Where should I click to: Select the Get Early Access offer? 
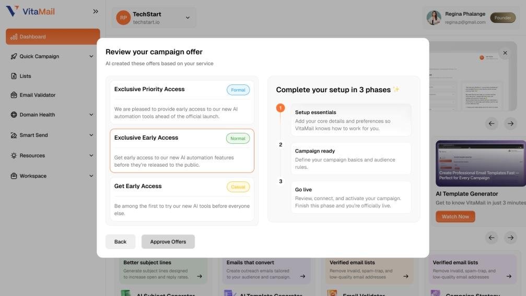(x=182, y=199)
